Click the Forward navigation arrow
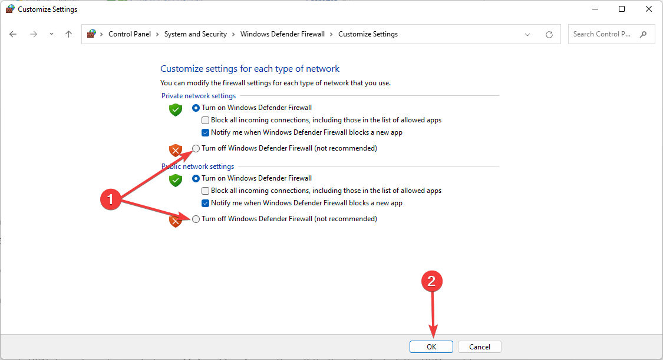The width and height of the screenshot is (663, 360). tap(34, 34)
